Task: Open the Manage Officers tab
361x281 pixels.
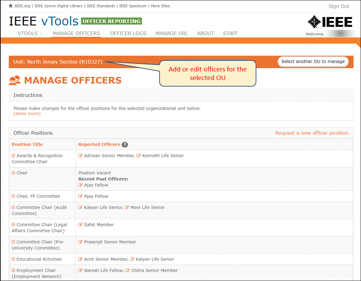Action: coord(76,33)
